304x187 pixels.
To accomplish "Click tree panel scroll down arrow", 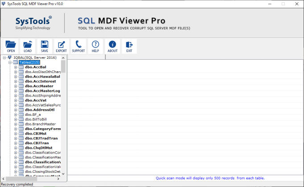I will coord(63,174).
